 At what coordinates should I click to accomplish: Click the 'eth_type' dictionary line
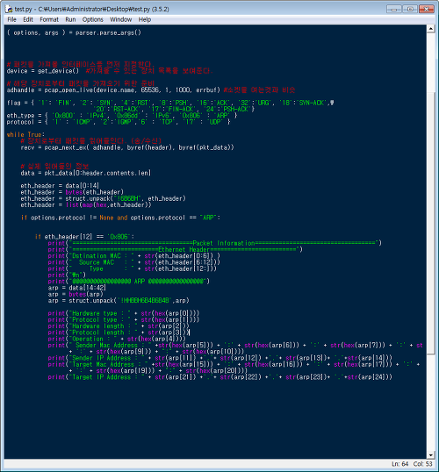tap(122, 116)
